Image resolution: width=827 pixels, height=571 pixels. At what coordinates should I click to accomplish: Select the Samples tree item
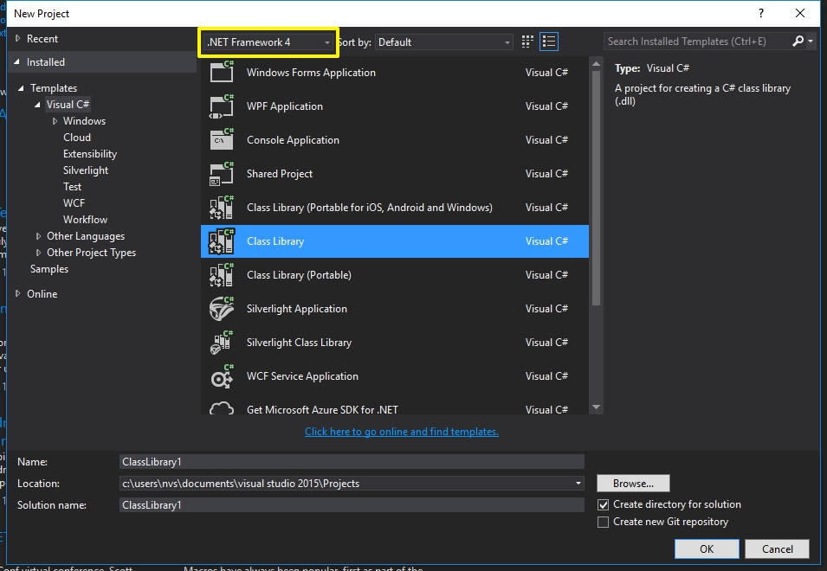[x=49, y=269]
